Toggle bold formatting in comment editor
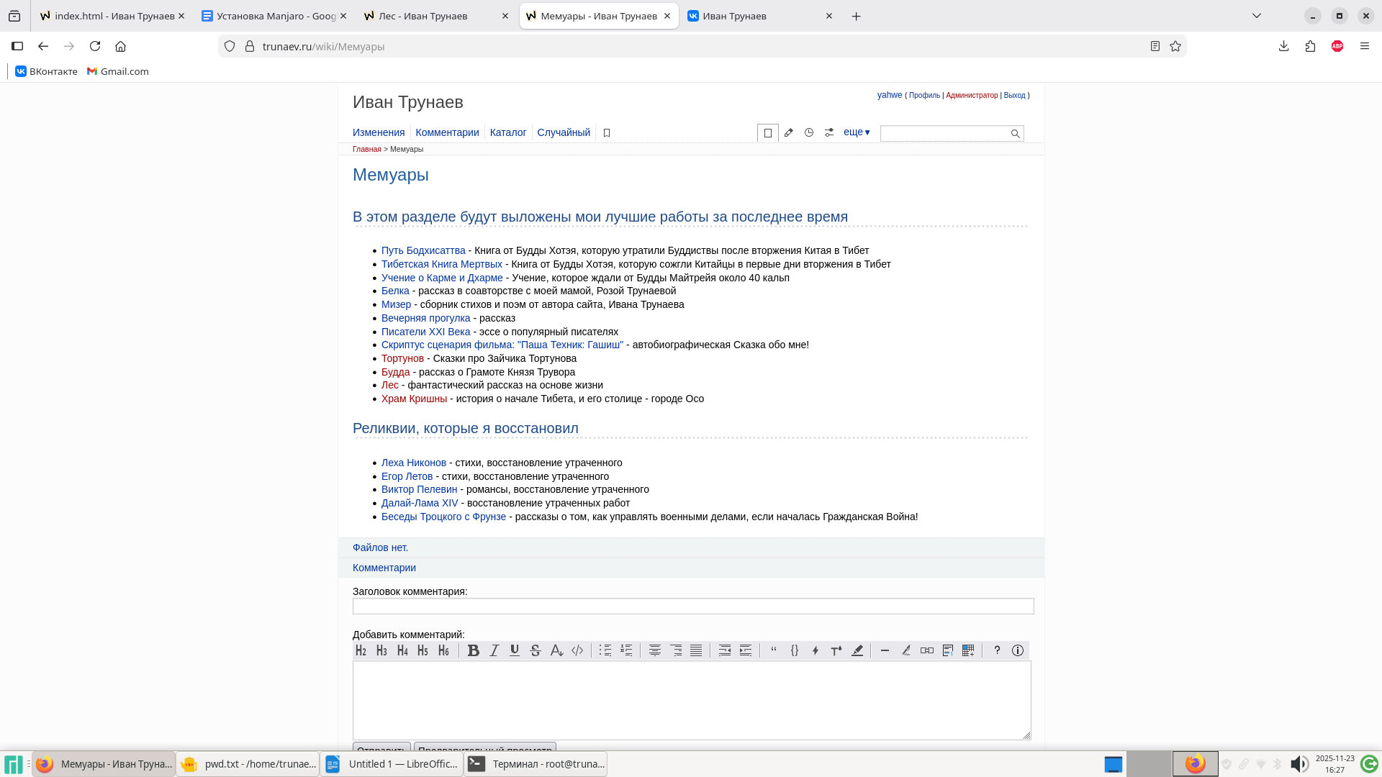1382x777 pixels. (x=473, y=650)
